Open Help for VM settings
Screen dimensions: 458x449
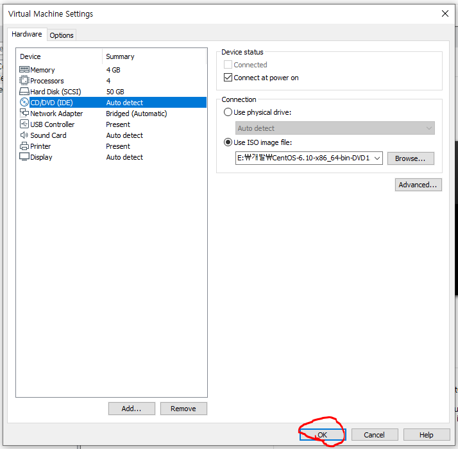427,435
